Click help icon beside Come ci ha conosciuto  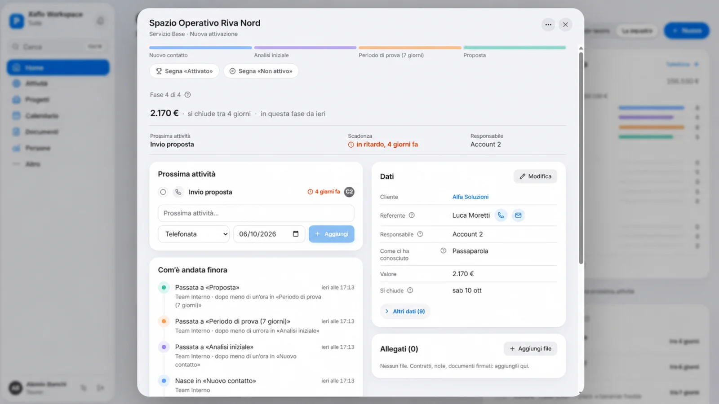pyautogui.click(x=444, y=251)
